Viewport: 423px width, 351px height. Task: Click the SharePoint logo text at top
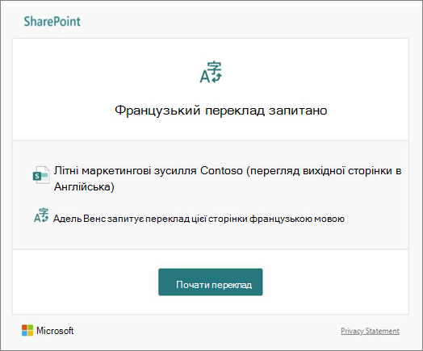pos(52,21)
